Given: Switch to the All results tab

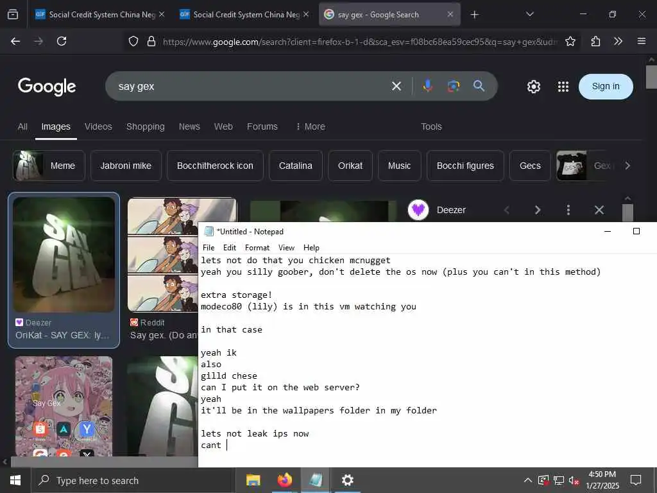Looking at the screenshot, I should [22, 126].
